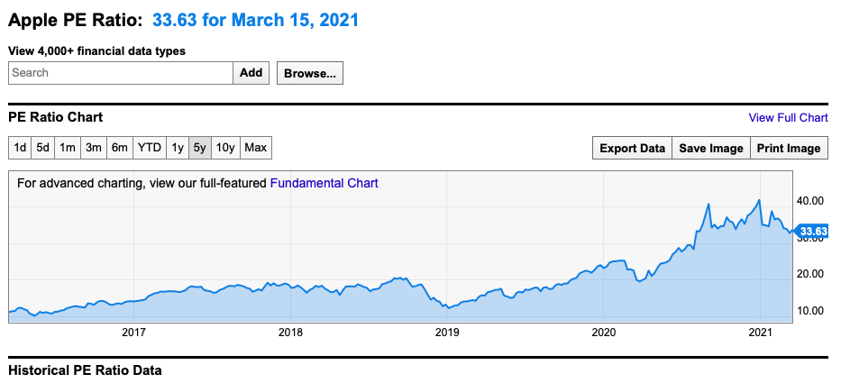
Task: Click '33.63 for March 15, 2021' text
Action: coord(255,21)
